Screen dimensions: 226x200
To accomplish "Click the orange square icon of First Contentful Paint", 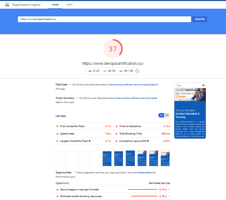I will click(x=57, y=126).
